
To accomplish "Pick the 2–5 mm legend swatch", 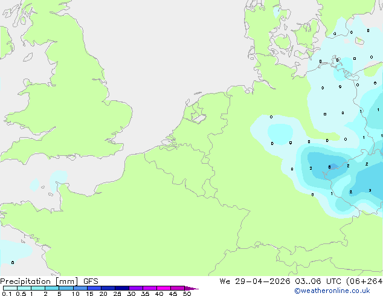I will coord(52,288).
